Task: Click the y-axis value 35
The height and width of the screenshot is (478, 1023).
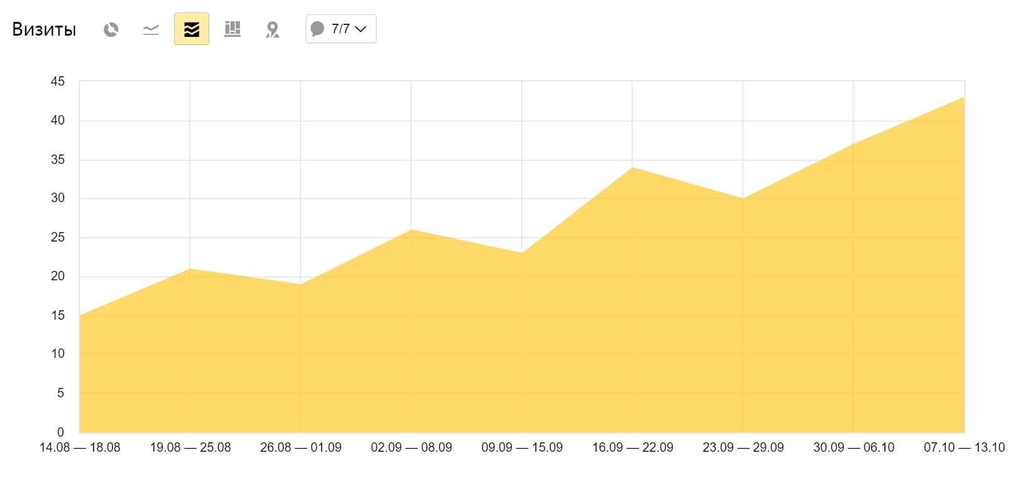Action: click(x=58, y=160)
